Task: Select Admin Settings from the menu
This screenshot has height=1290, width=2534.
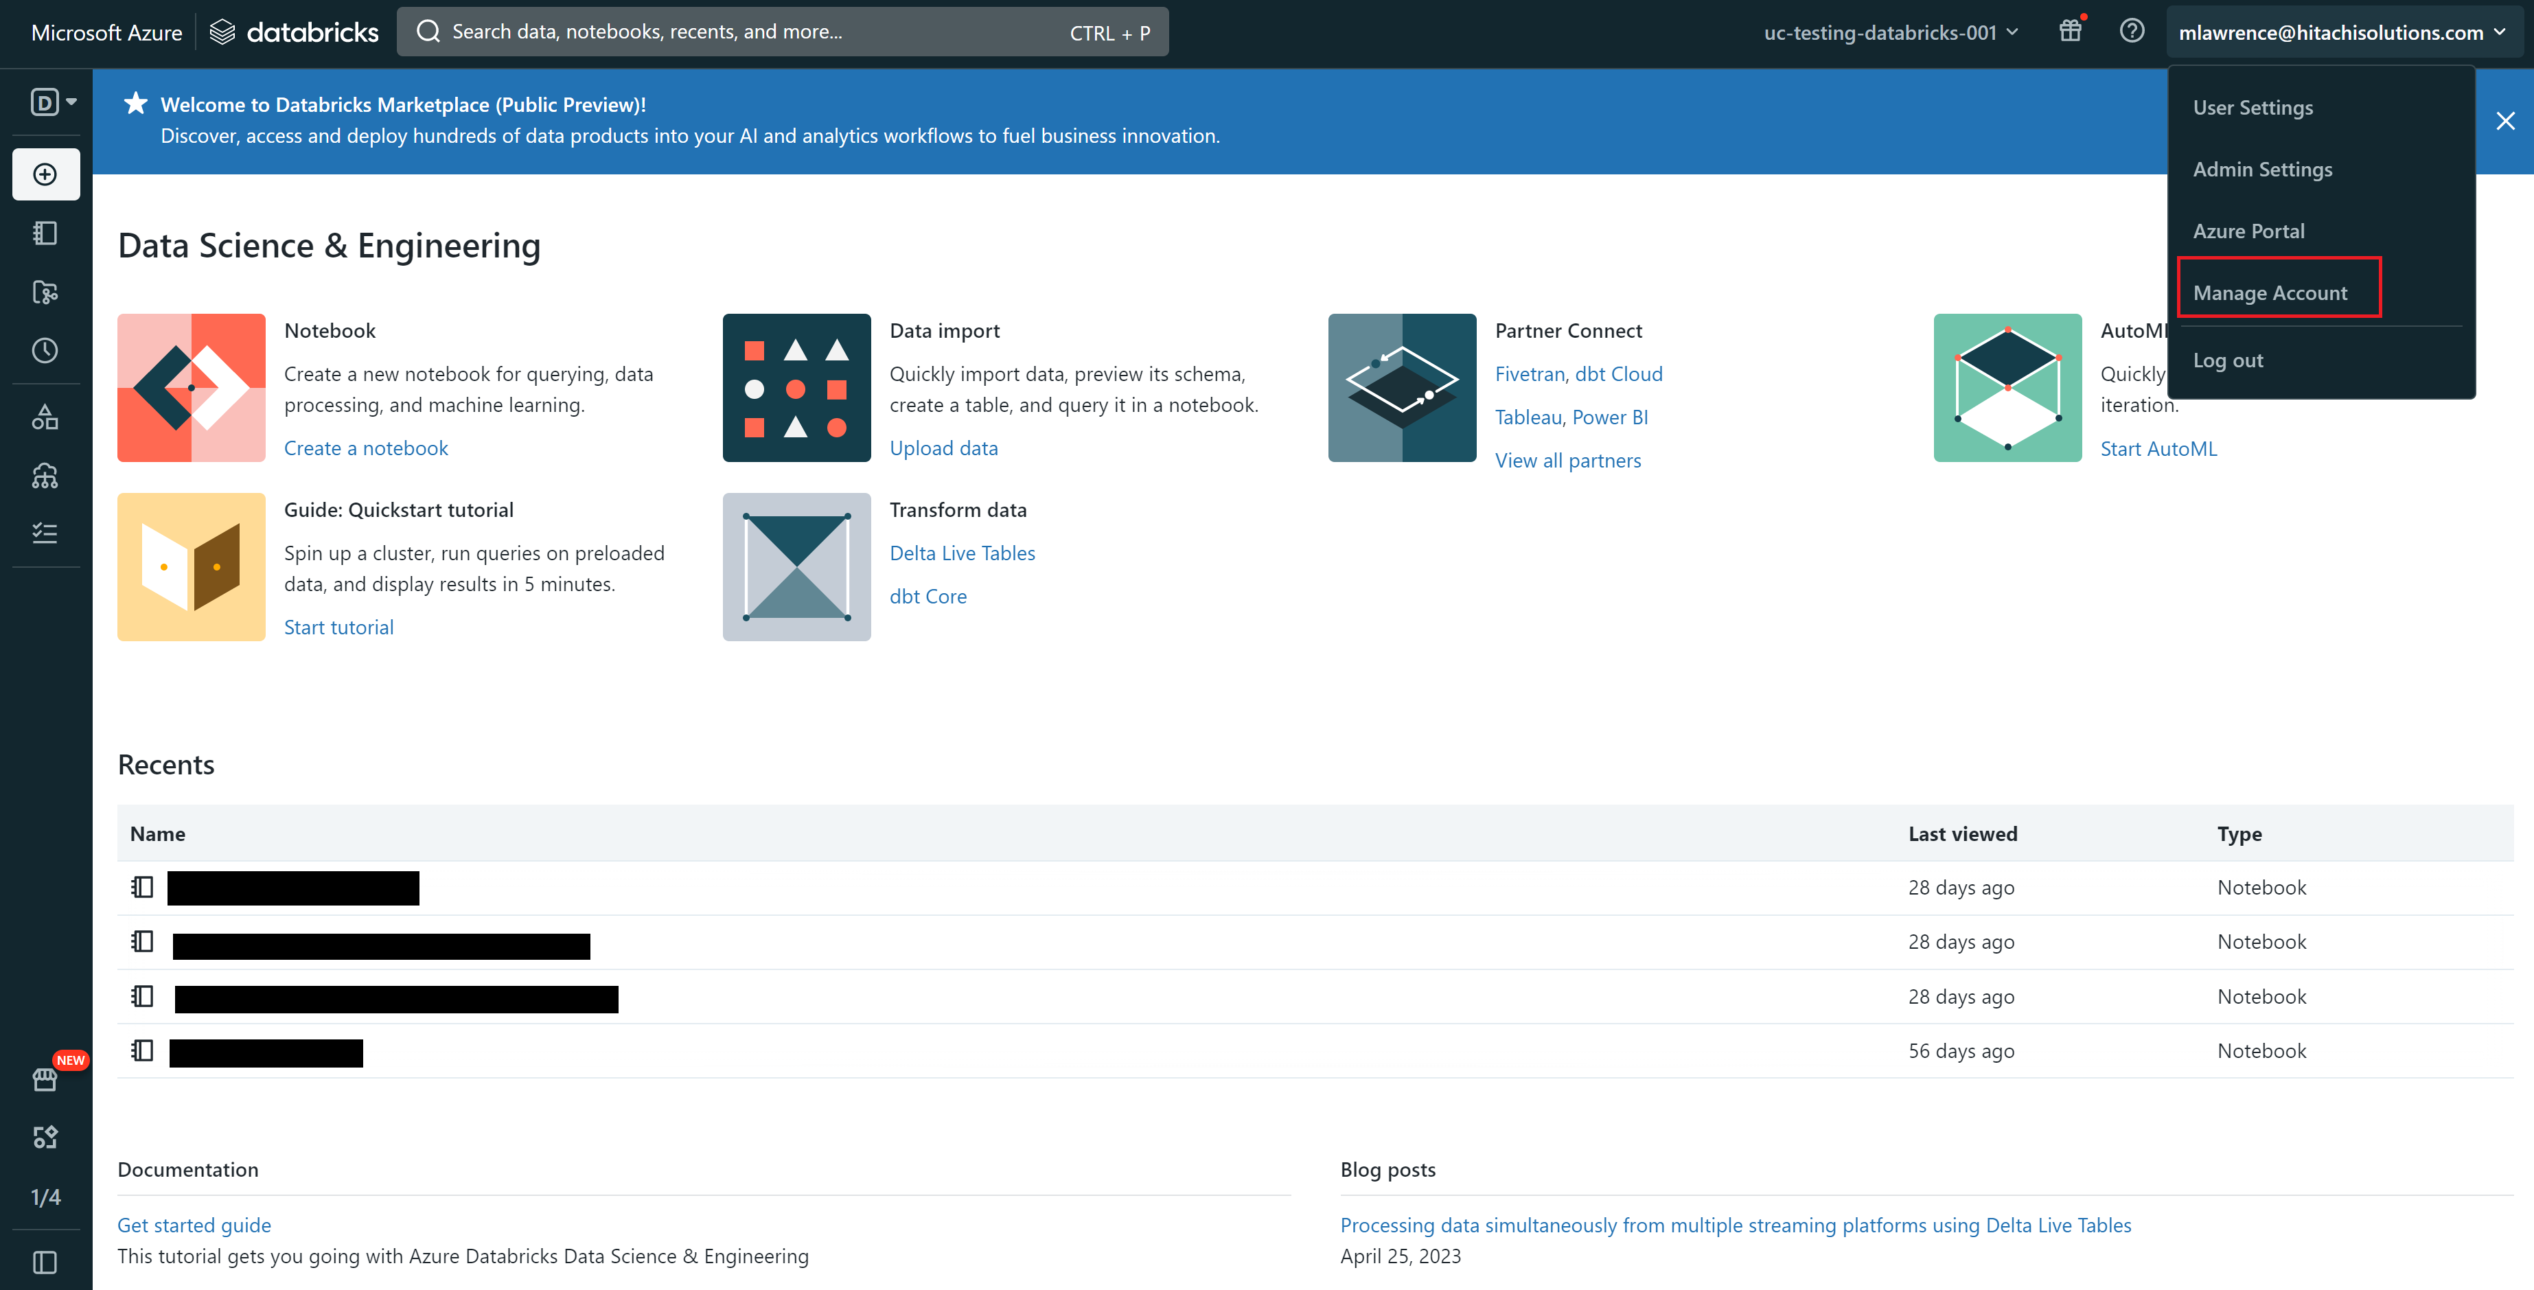Action: pos(2263,170)
